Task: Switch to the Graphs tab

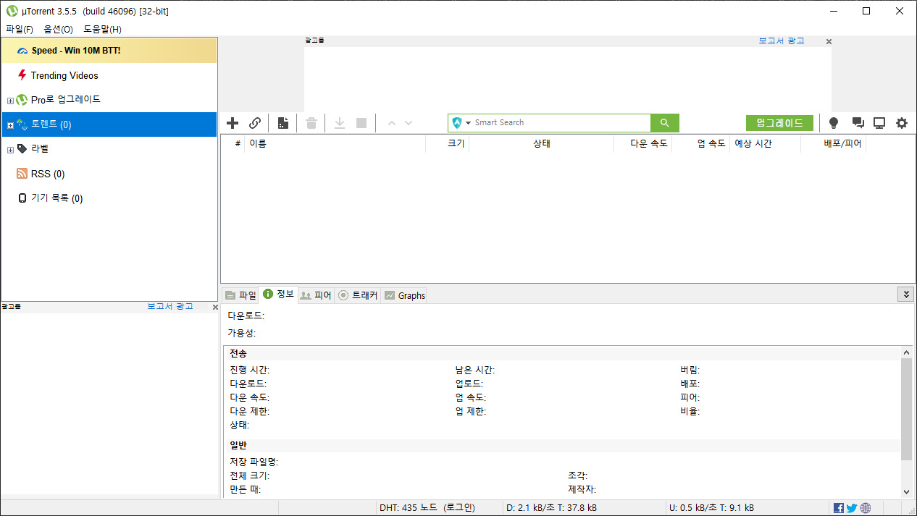Action: (x=404, y=295)
